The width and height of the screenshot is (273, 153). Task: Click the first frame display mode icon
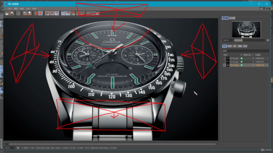(x=47, y=13)
